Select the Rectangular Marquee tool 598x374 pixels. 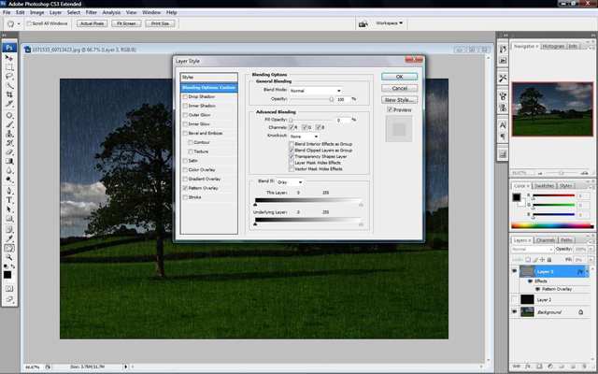pyautogui.click(x=9, y=66)
